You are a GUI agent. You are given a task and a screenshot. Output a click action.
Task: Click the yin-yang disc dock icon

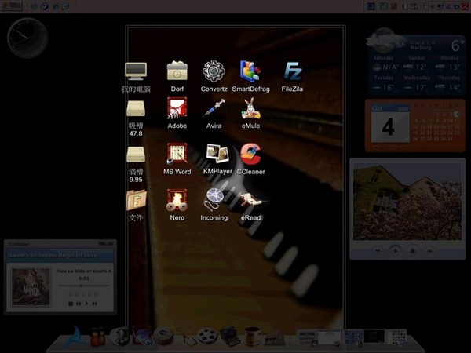coord(119,337)
